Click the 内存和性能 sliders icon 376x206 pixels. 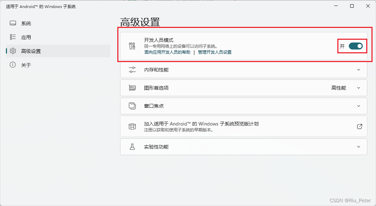point(132,70)
